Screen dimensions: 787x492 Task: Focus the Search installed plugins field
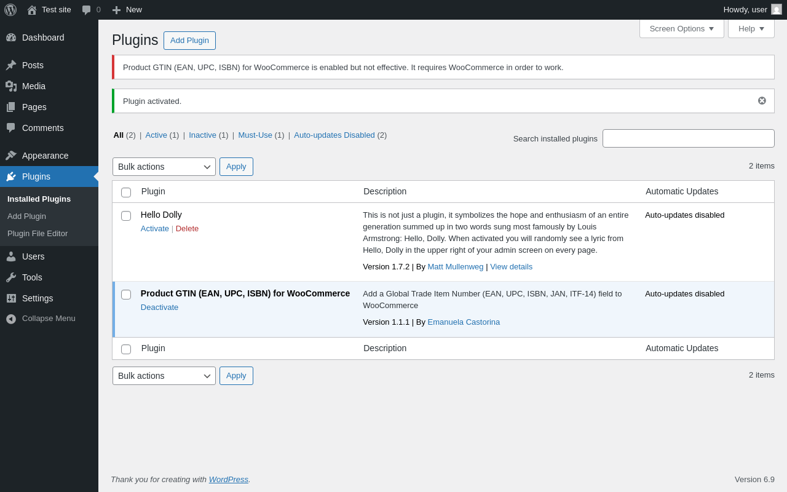pos(688,138)
